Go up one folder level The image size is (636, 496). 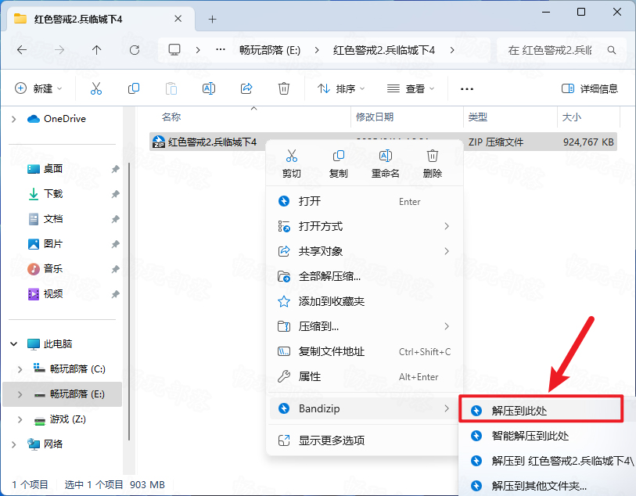click(96, 50)
